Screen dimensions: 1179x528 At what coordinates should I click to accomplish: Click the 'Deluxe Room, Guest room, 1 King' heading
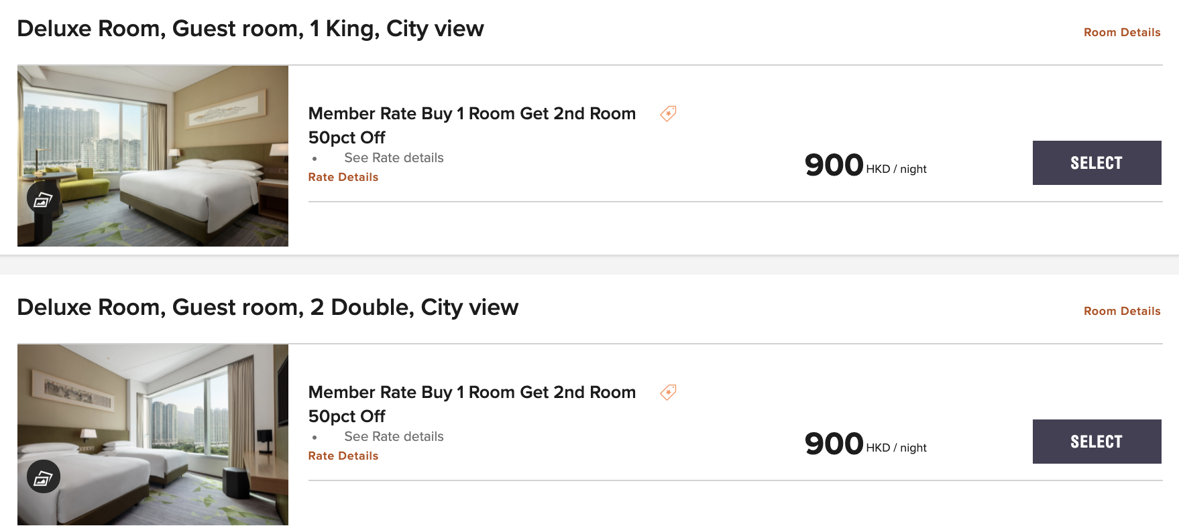(250, 29)
